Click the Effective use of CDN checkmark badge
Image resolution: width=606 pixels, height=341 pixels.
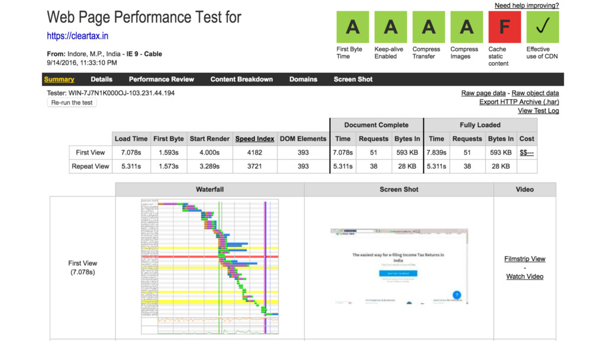coord(543,27)
